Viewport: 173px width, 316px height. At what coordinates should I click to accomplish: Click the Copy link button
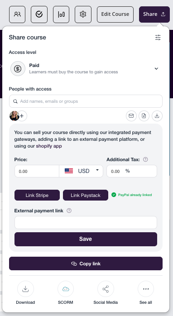tap(86, 263)
